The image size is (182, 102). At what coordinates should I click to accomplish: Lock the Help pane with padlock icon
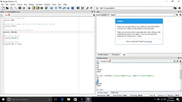177,15
